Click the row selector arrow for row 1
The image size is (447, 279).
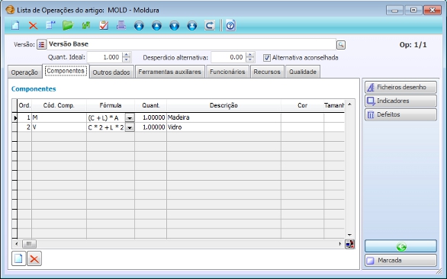tap(14, 117)
